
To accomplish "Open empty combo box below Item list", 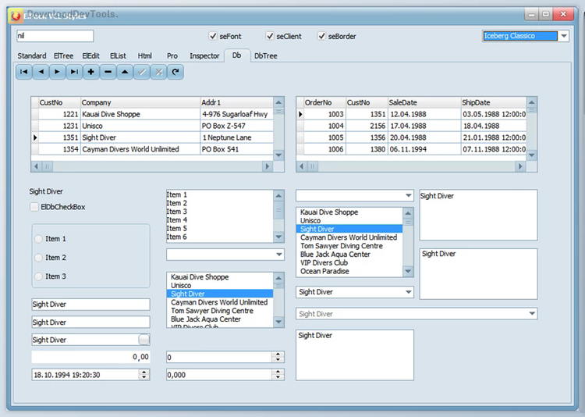I will 279,255.
